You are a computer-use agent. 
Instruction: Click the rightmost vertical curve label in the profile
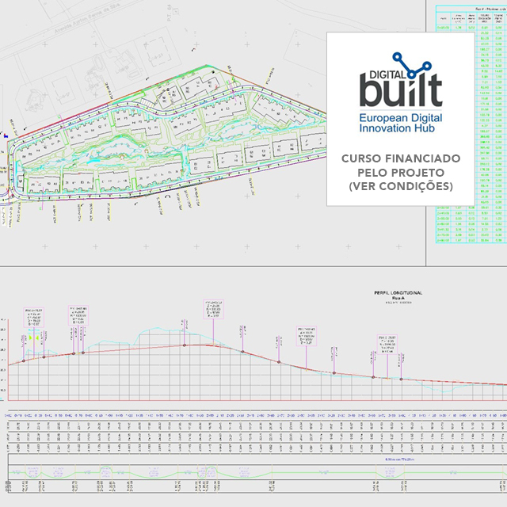pyautogui.click(x=388, y=340)
